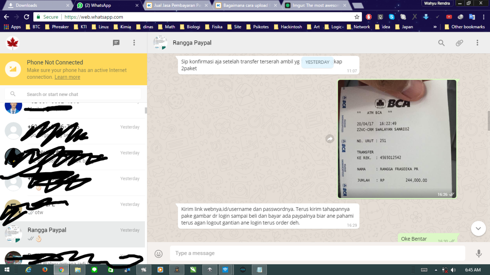The height and width of the screenshot is (275, 490).
Task: Go back to the previous page
Action: 6,17
